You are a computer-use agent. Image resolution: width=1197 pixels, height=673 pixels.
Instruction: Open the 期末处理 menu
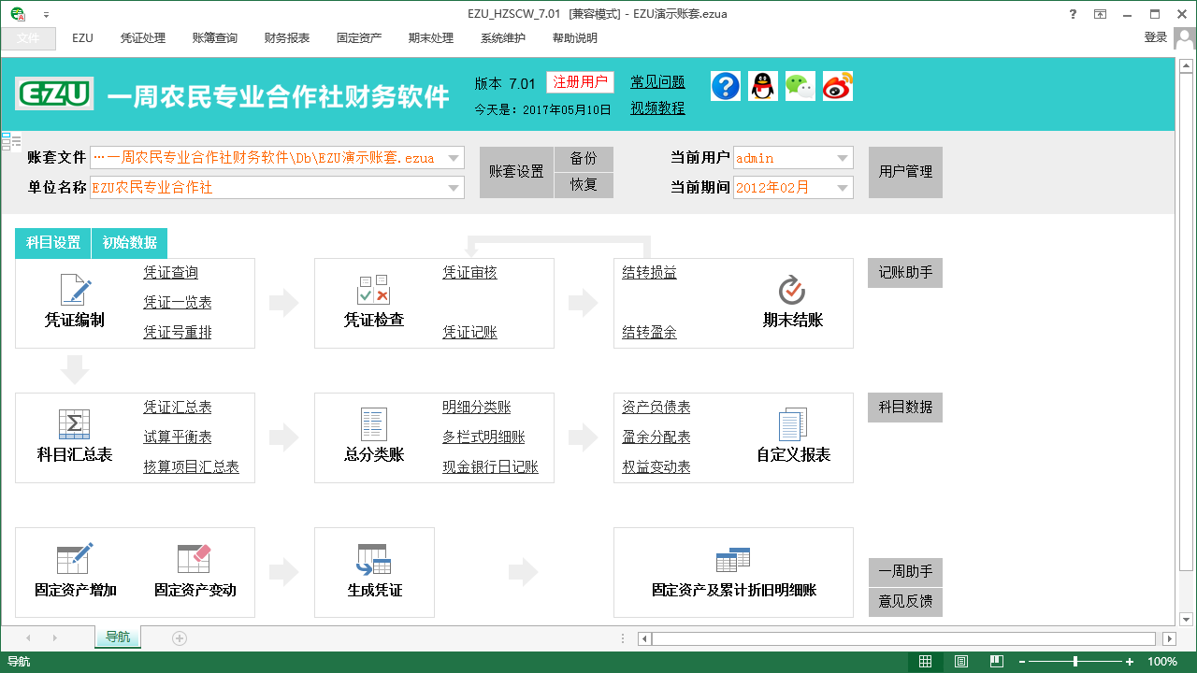431,38
